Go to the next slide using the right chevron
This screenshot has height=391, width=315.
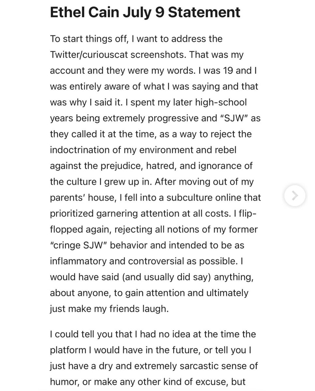(x=295, y=195)
